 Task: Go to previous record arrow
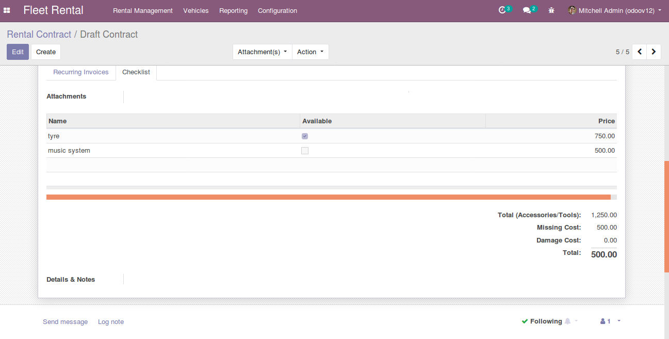[640, 52]
